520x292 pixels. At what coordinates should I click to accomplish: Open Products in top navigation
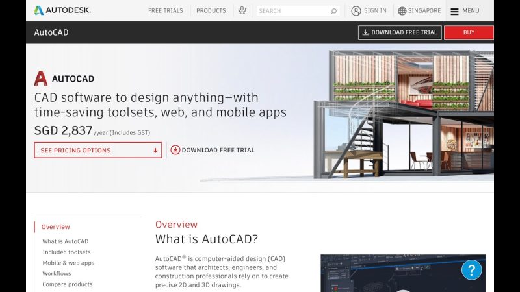pyautogui.click(x=211, y=11)
